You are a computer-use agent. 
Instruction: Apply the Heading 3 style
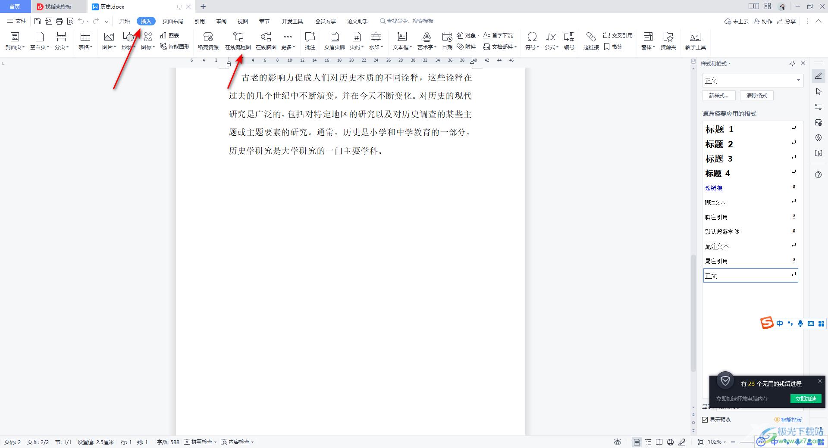click(x=750, y=159)
